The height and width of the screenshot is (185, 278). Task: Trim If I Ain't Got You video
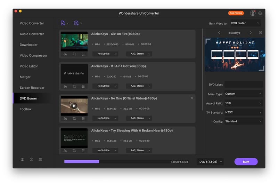pyautogui.click(x=65, y=86)
